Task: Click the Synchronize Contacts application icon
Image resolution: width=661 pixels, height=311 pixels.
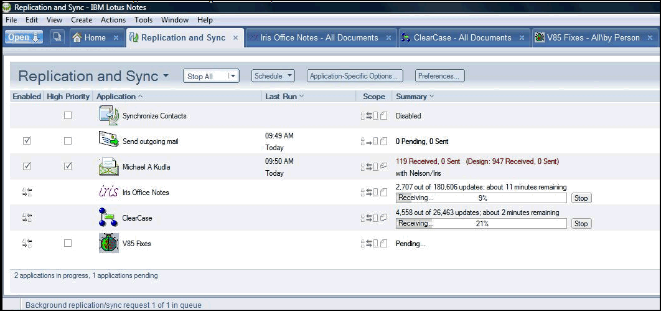Action: point(109,115)
